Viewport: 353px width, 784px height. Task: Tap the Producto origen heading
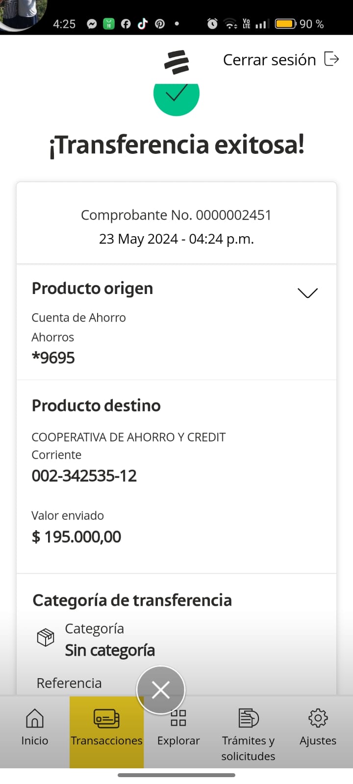coord(92,289)
